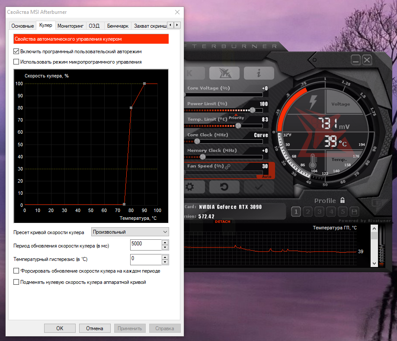The height and width of the screenshot is (341, 397).
Task: Click the thermometer temperature gauge icon
Action: click(x=313, y=161)
